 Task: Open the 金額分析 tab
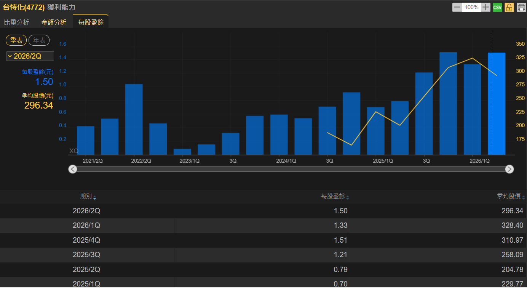coord(54,22)
